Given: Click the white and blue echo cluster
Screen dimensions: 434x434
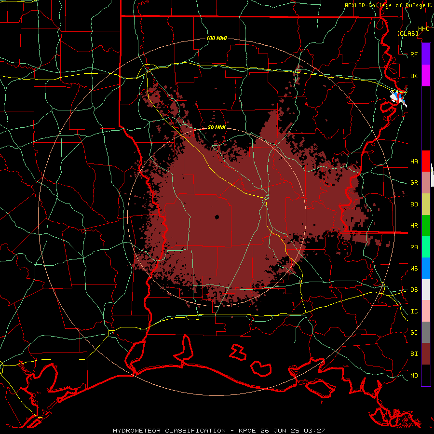Looking at the screenshot, I should [x=399, y=98].
